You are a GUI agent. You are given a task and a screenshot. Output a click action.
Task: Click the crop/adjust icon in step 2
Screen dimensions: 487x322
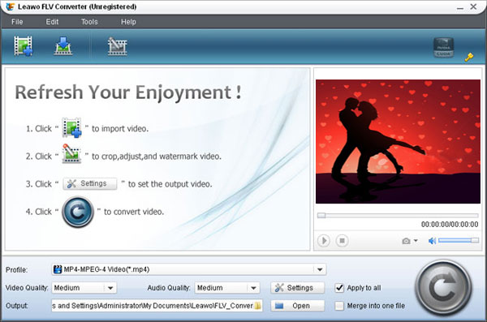[x=71, y=153]
